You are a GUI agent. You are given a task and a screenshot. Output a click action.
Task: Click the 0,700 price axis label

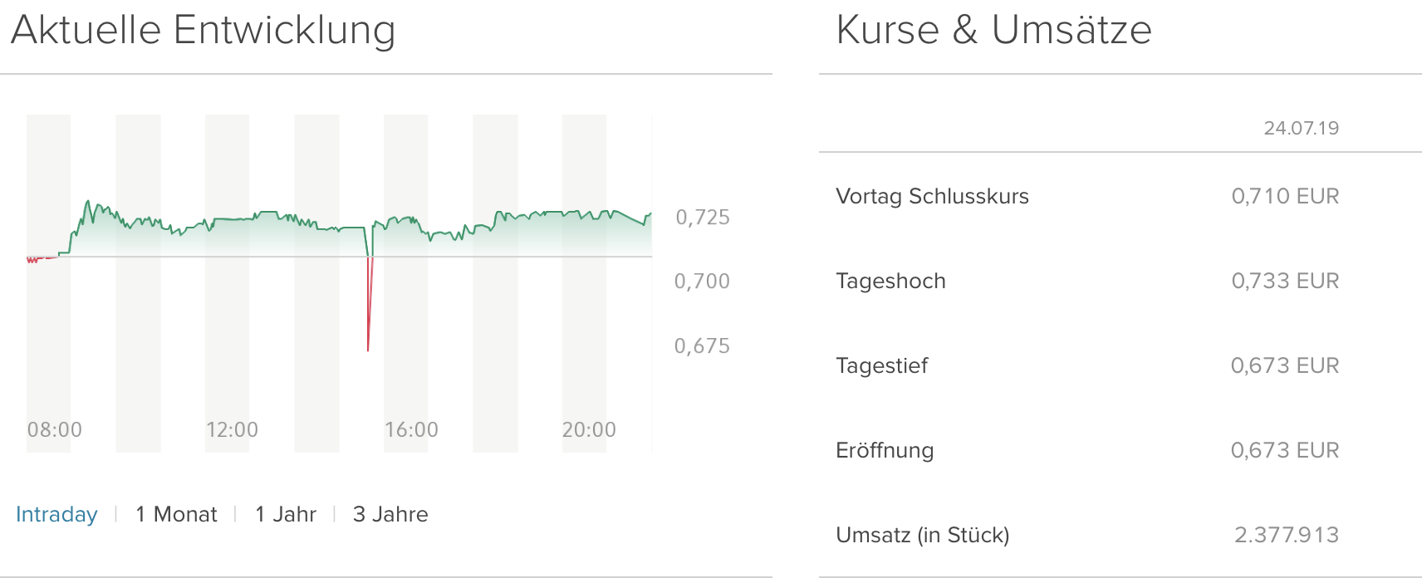pyautogui.click(x=702, y=282)
